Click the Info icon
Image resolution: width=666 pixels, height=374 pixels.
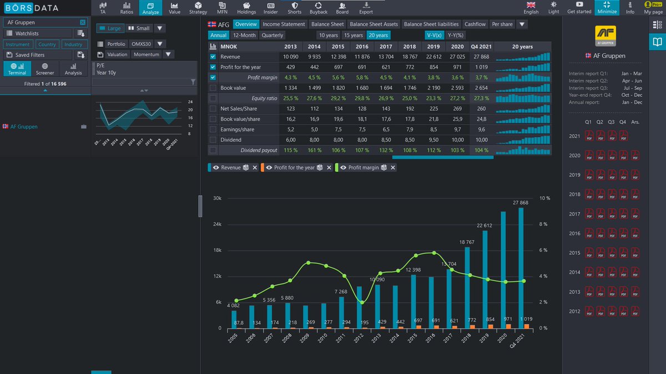point(630,5)
